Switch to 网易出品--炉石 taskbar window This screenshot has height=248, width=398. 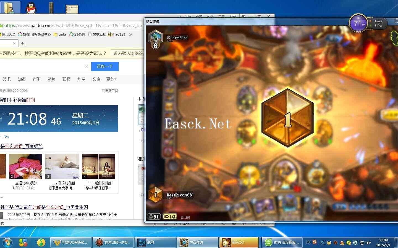[x=113, y=242]
